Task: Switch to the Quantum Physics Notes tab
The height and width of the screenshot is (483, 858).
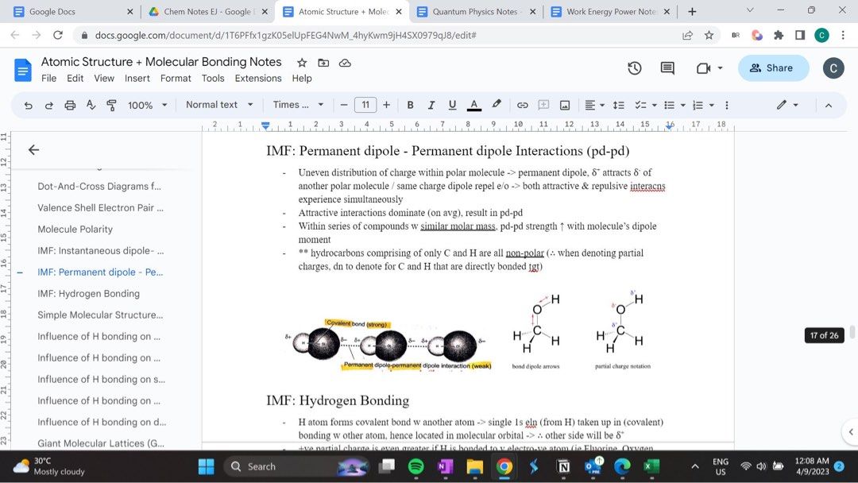Action: tap(476, 12)
